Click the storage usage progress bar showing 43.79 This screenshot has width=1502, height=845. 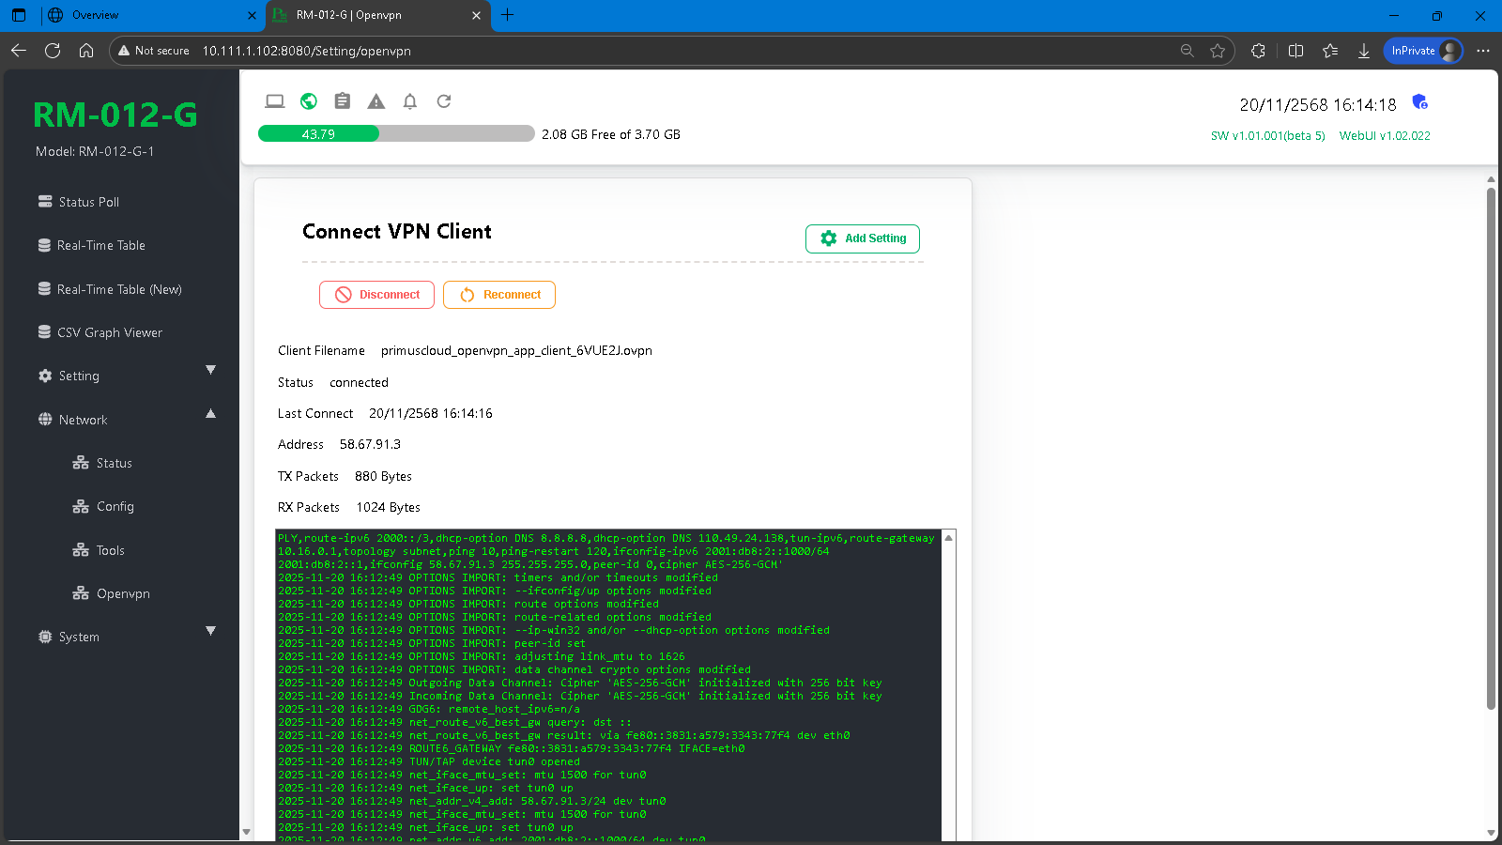[x=396, y=134]
